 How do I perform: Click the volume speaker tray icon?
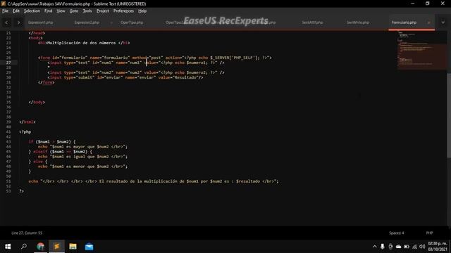(422, 247)
